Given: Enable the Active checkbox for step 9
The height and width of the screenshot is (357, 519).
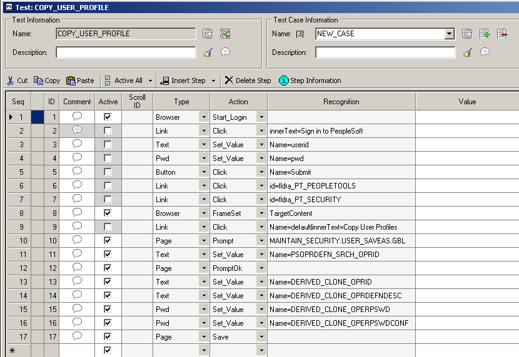Looking at the screenshot, I should [x=108, y=227].
